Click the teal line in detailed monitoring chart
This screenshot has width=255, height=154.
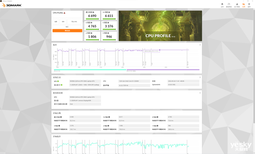coord(123,145)
